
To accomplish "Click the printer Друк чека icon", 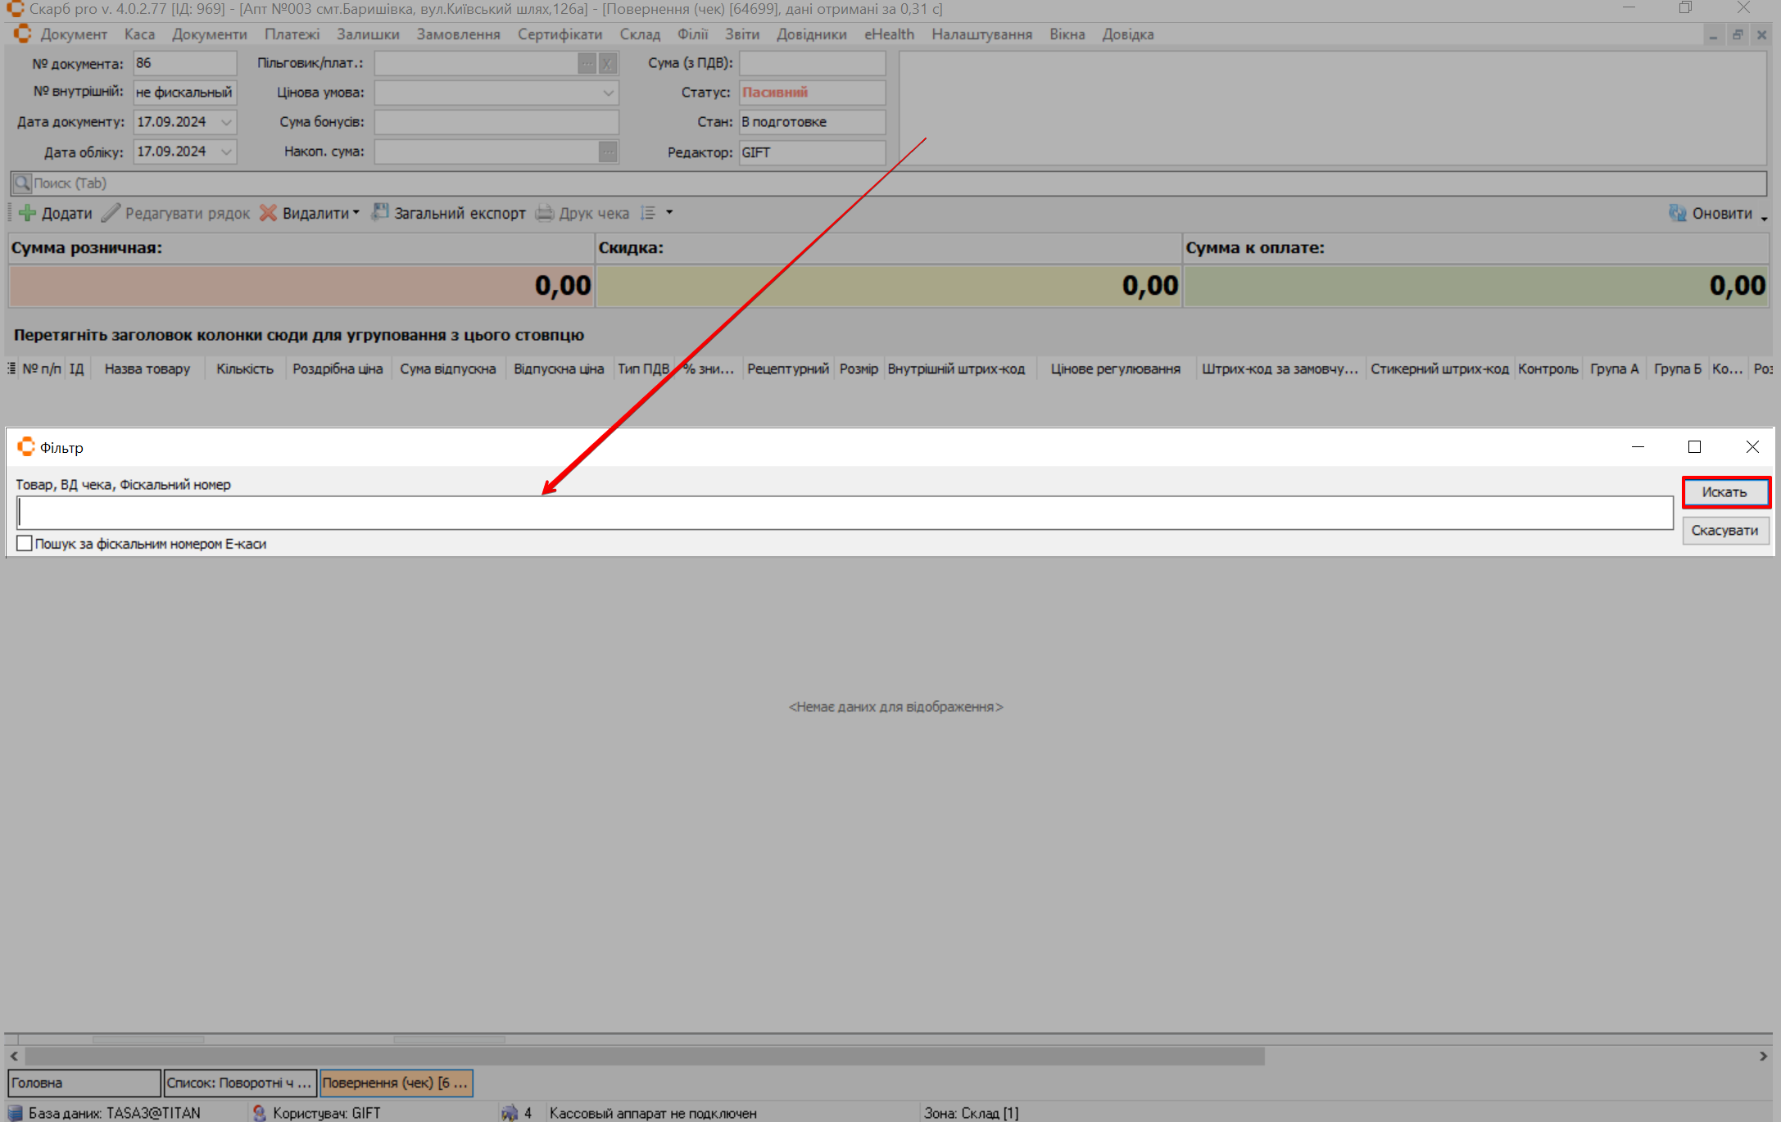I will (x=545, y=213).
